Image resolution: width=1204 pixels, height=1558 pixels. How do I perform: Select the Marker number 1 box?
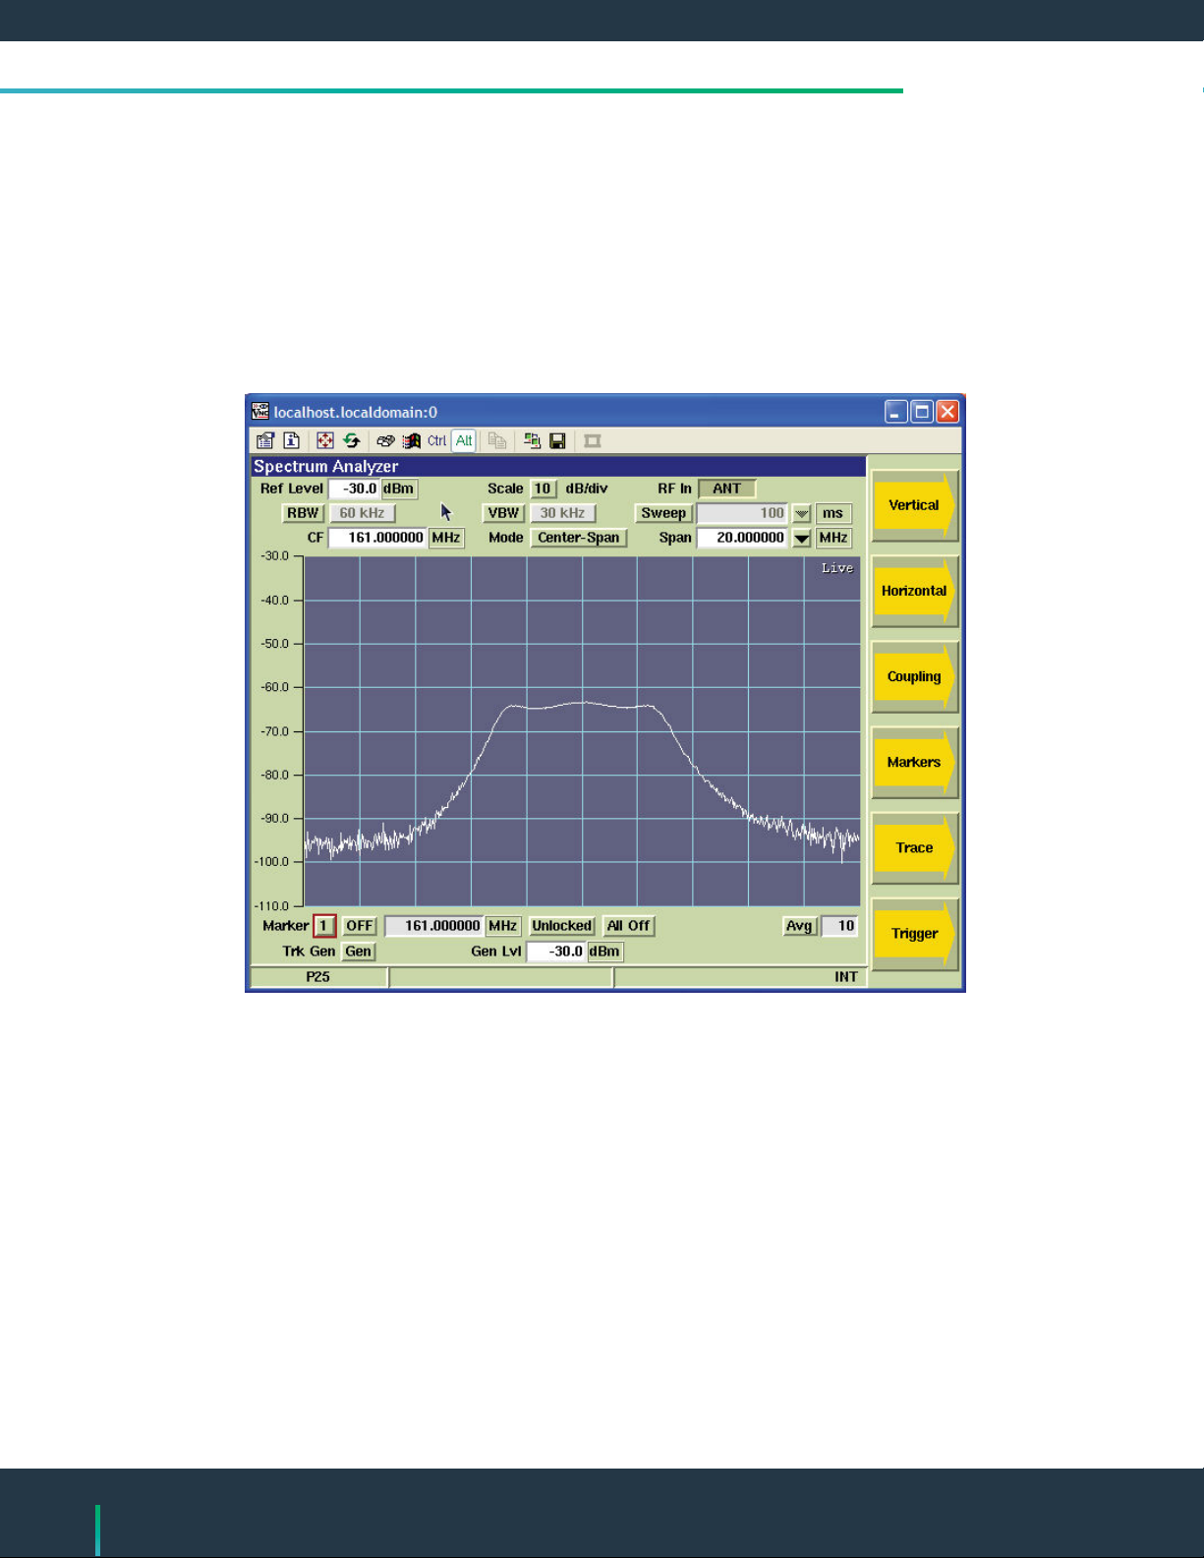(x=324, y=926)
